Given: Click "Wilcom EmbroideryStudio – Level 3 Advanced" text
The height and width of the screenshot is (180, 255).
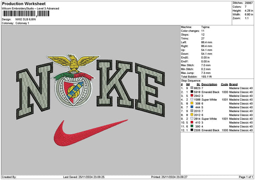Looking at the screenshot, I should 30,8.
